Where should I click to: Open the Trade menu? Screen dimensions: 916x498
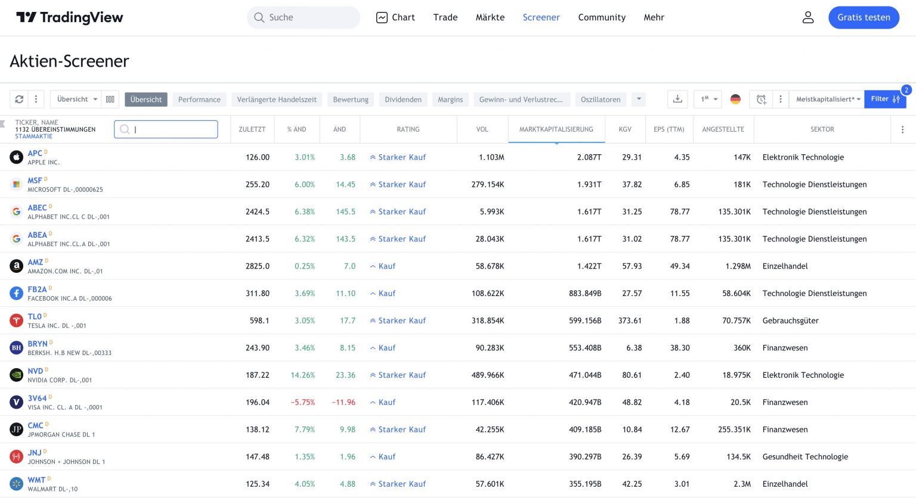click(445, 17)
